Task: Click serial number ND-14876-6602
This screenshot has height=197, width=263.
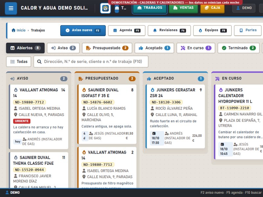Action: point(98,102)
